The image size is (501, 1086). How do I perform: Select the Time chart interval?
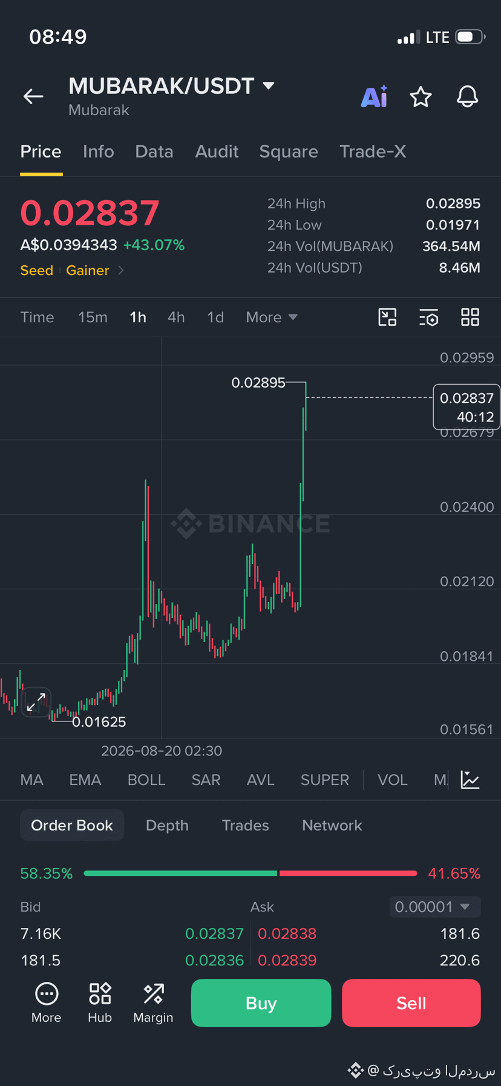click(38, 317)
